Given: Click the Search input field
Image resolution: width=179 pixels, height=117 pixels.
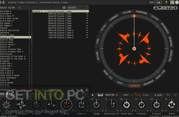Looking at the screenshot, I should [78, 8].
